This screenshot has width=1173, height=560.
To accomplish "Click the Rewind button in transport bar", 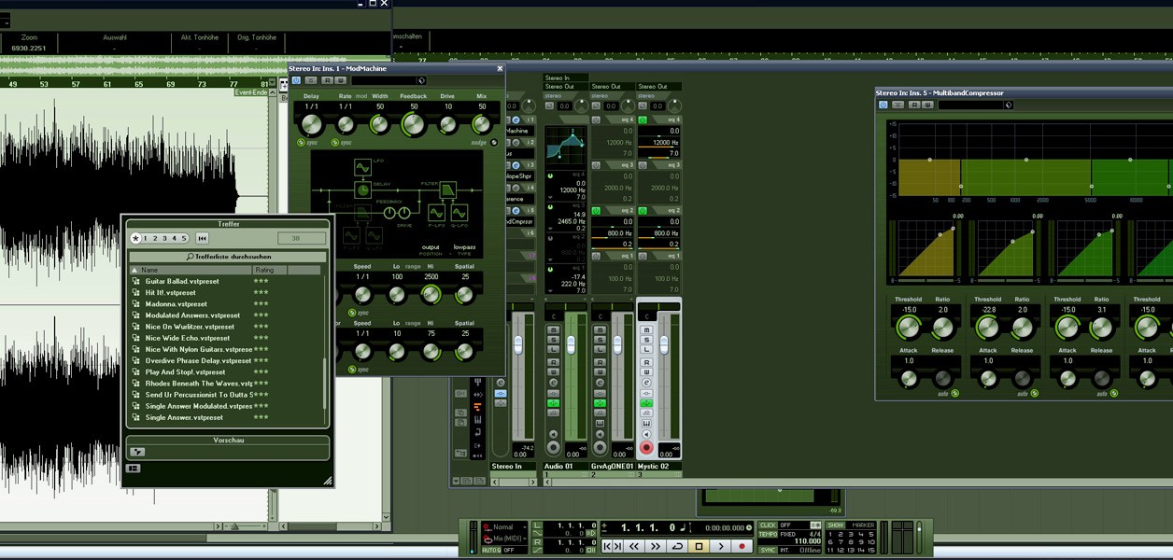I will click(x=634, y=546).
